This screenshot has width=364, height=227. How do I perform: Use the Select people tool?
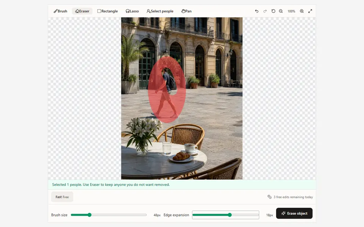click(x=160, y=11)
